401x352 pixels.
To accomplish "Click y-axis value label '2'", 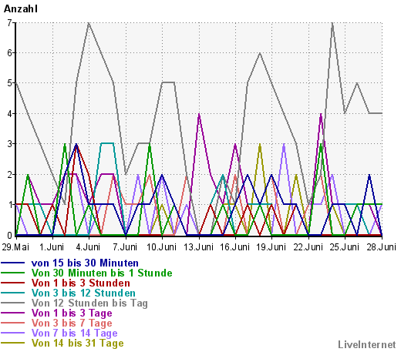I will pos(9,175).
